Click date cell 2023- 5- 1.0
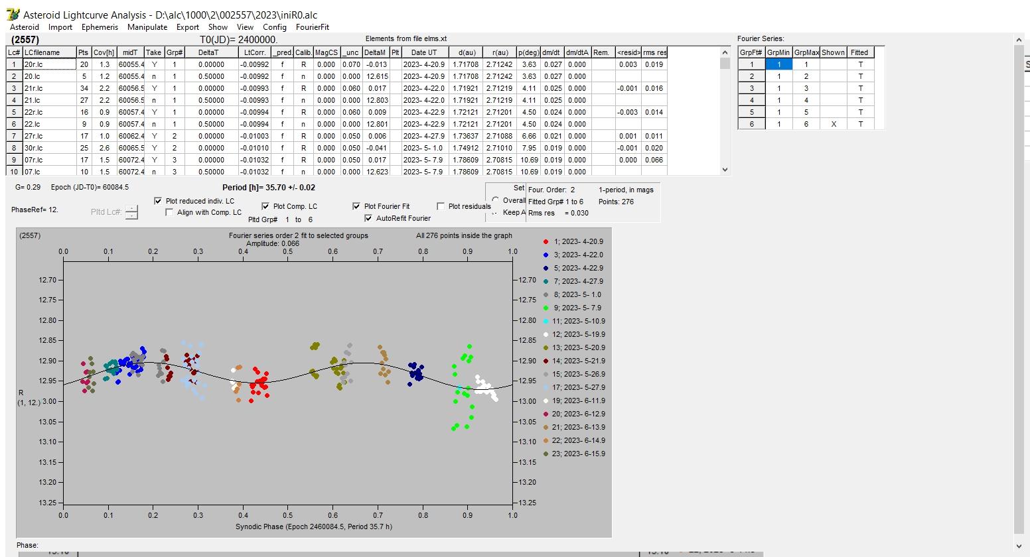Screen dimensions: 1030x557 (x=424, y=148)
